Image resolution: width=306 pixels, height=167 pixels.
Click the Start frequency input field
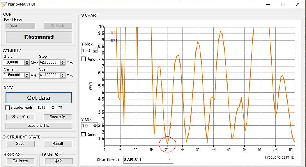click(x=14, y=62)
